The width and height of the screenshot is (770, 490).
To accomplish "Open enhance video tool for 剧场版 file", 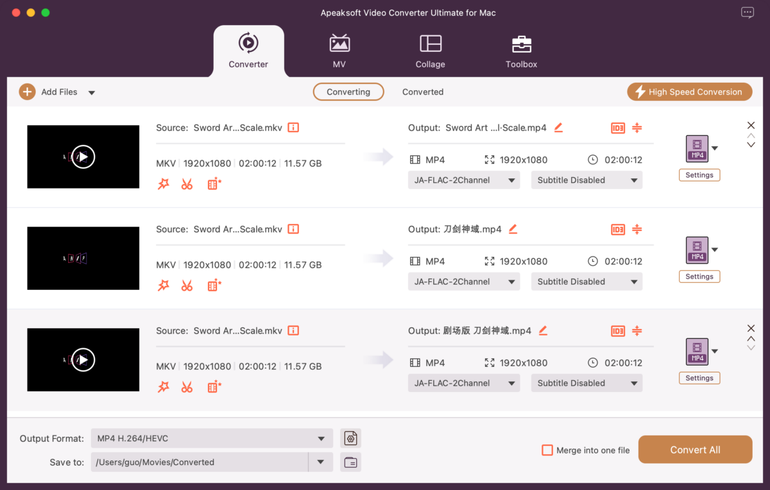I will pos(214,387).
